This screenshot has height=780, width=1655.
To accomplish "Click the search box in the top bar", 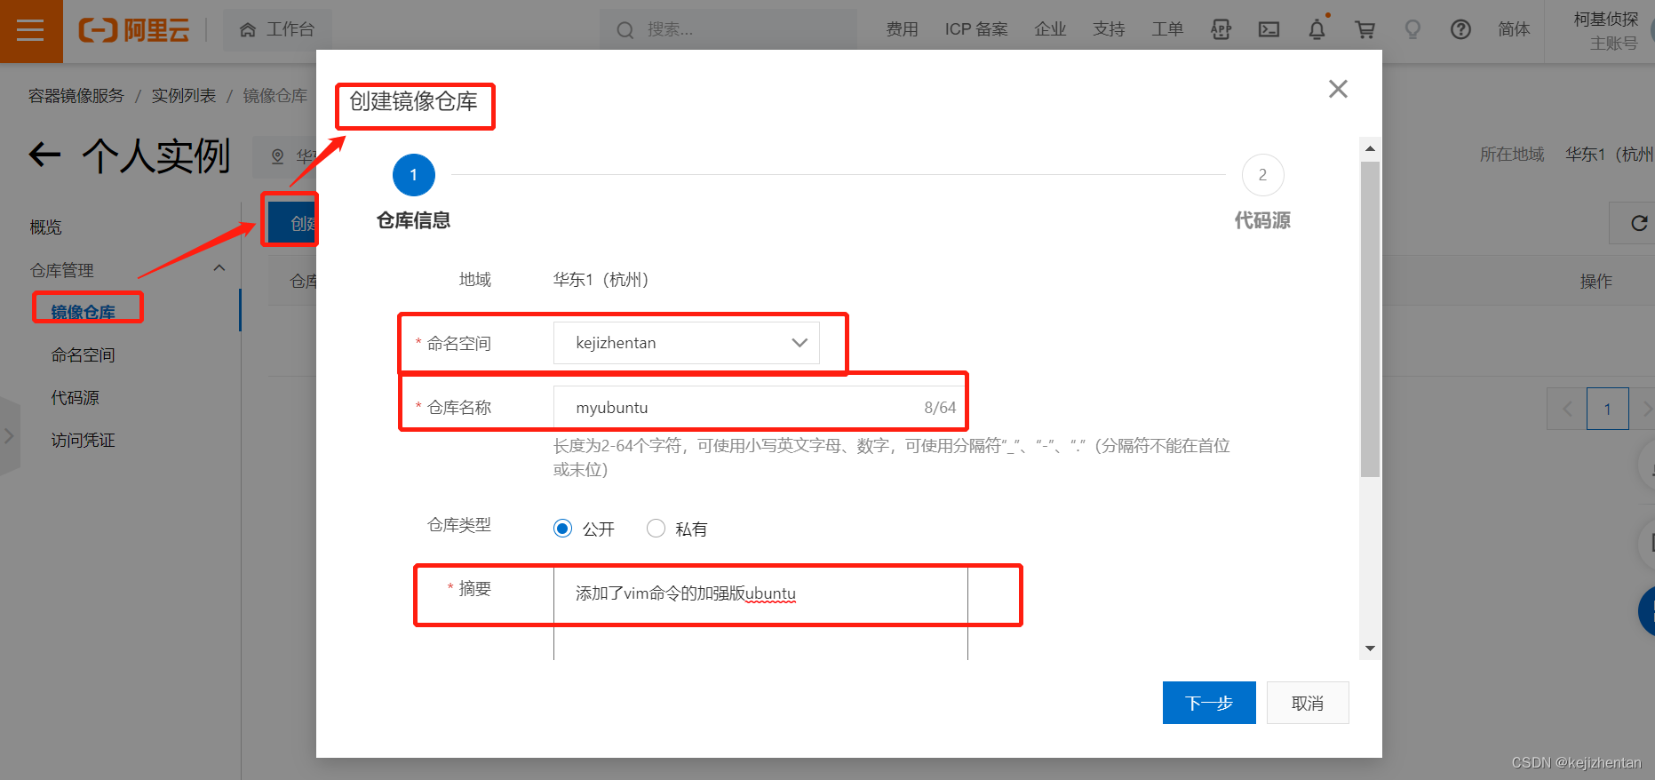I will (x=728, y=30).
